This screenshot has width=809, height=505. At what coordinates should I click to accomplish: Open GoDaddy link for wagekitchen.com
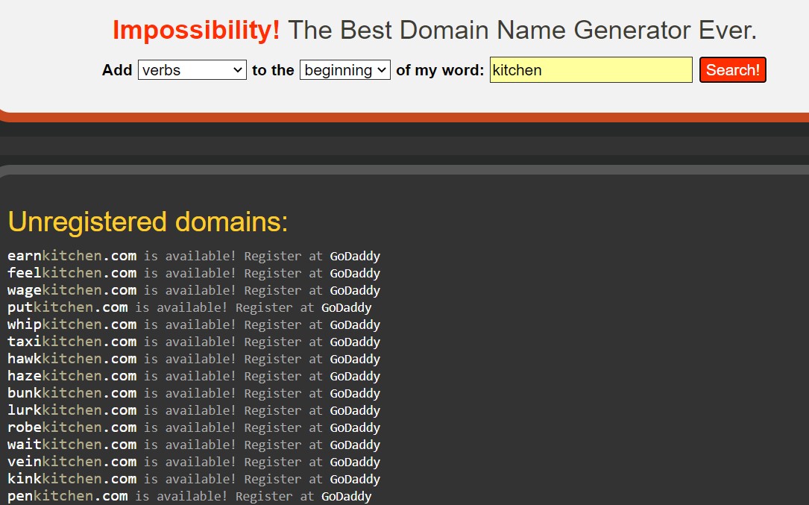tap(355, 290)
